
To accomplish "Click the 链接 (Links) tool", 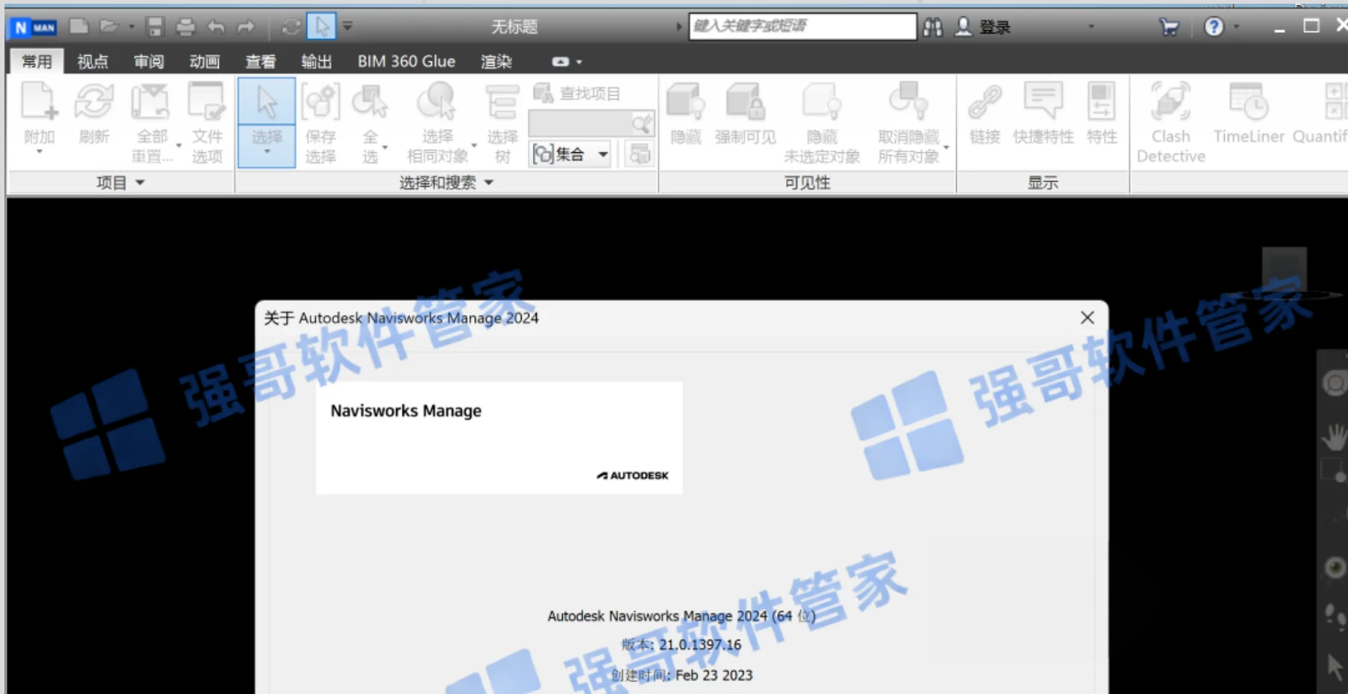I will [985, 113].
